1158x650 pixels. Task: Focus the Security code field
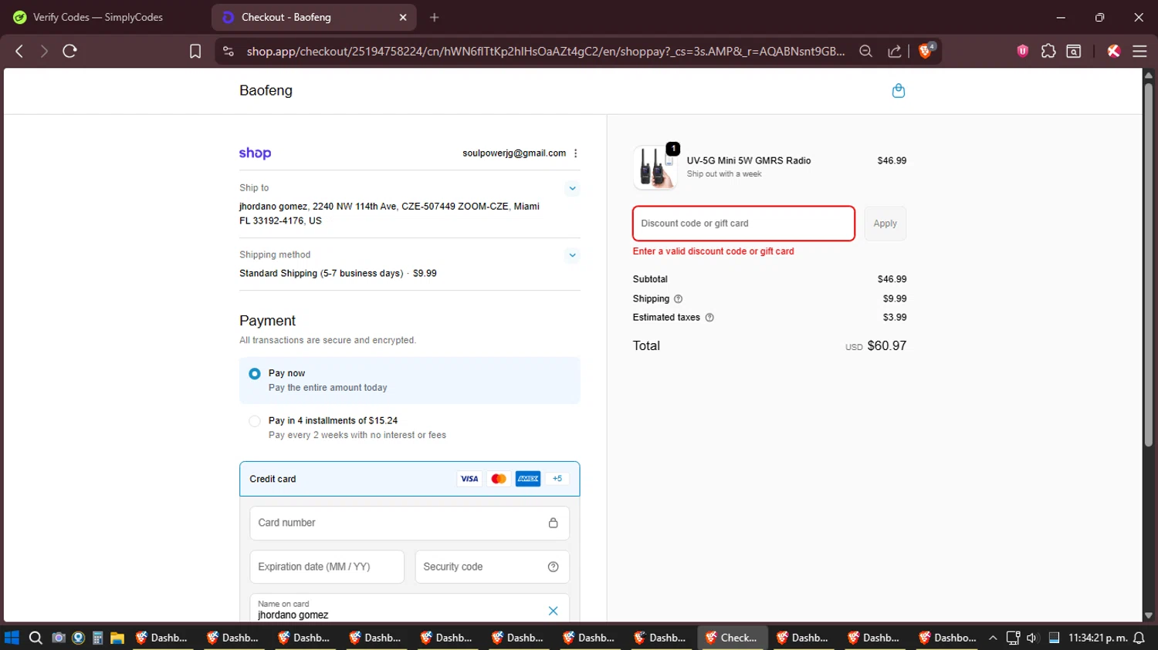tap(492, 567)
